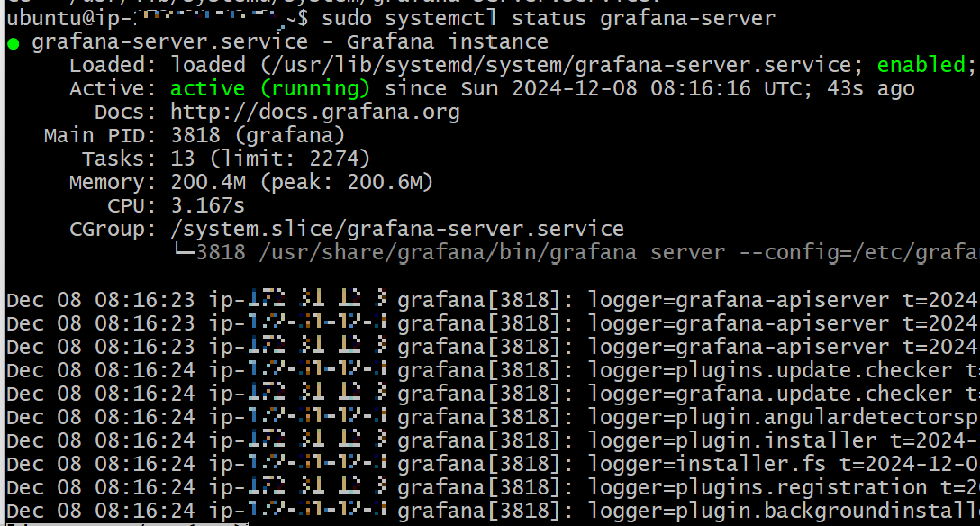Click the 'logger=grafana.update.checker' log entry

click(x=770, y=394)
